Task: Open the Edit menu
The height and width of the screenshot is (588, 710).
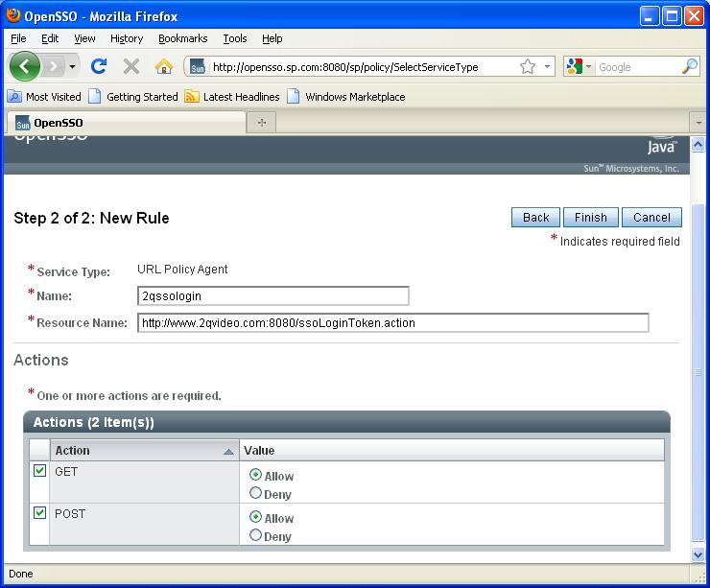Action: coord(50,39)
